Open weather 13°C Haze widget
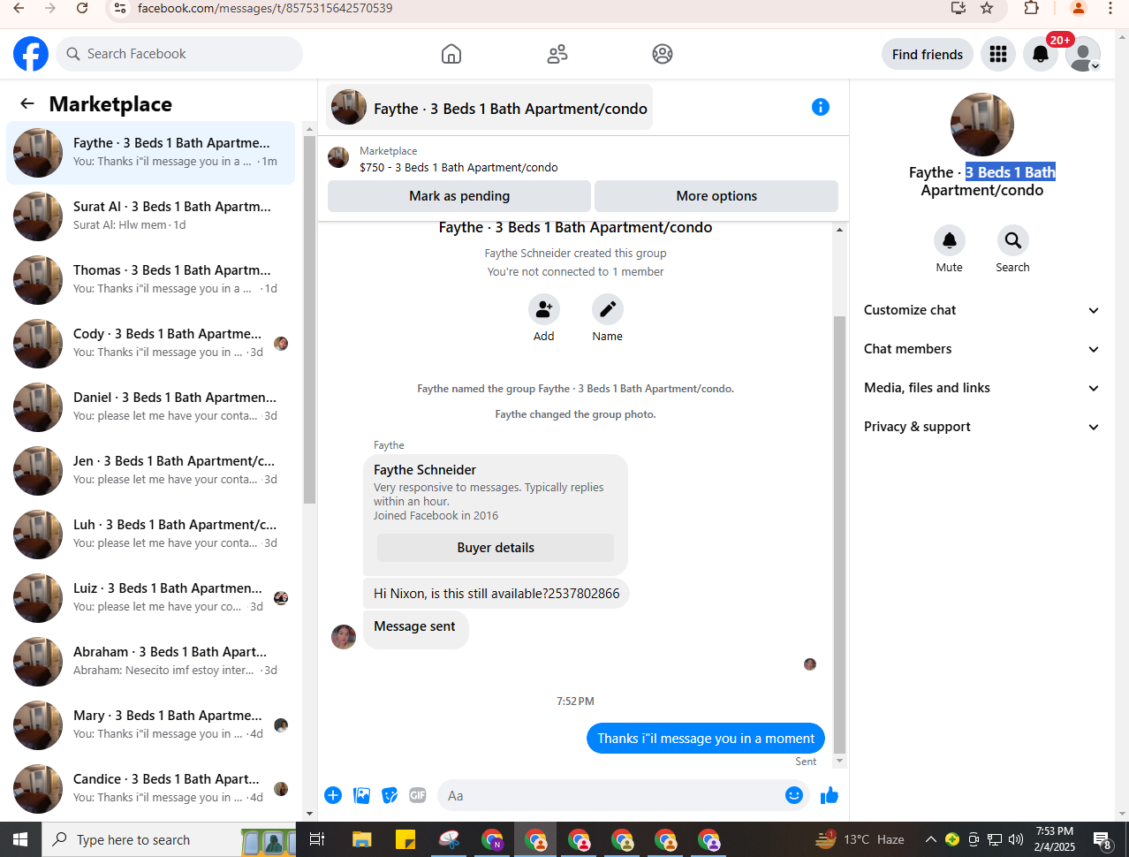 coord(859,839)
